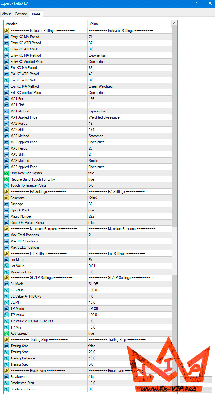This screenshot has width=215, height=396.
Task: Click the string icon beside Comment row
Action: click(x=6, y=198)
